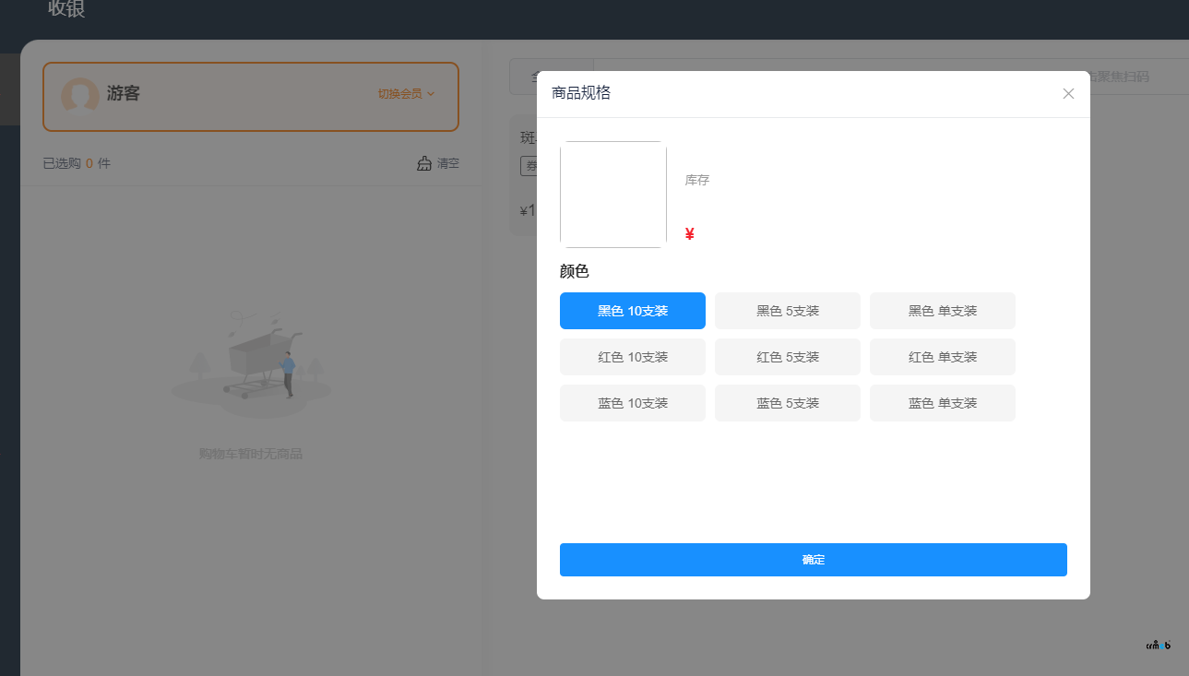Select the 黑色 10支装 option
This screenshot has height=676, width=1189.
point(633,311)
